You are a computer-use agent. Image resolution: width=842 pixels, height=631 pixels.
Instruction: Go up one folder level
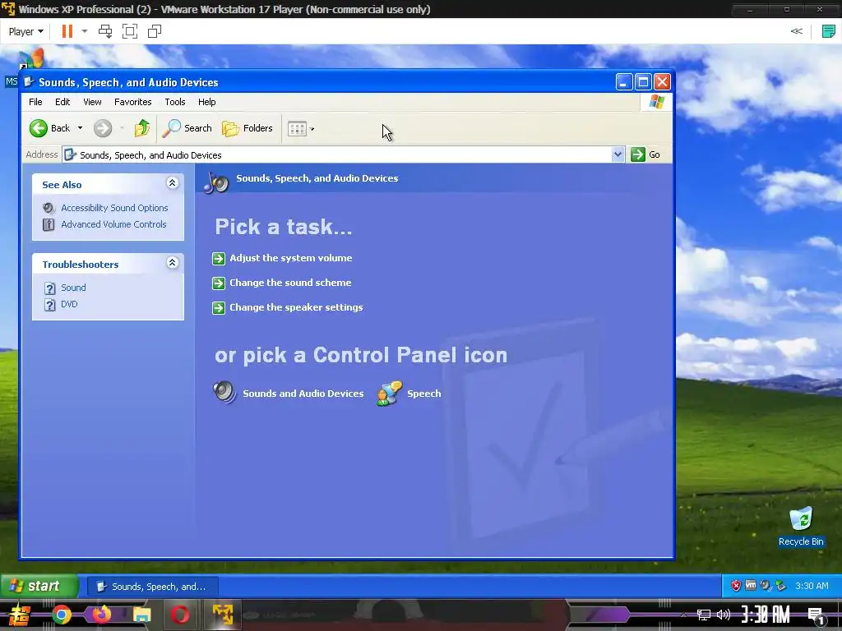tap(141, 128)
